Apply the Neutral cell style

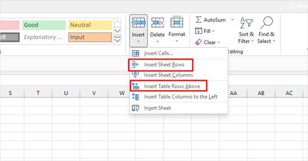(x=90, y=25)
